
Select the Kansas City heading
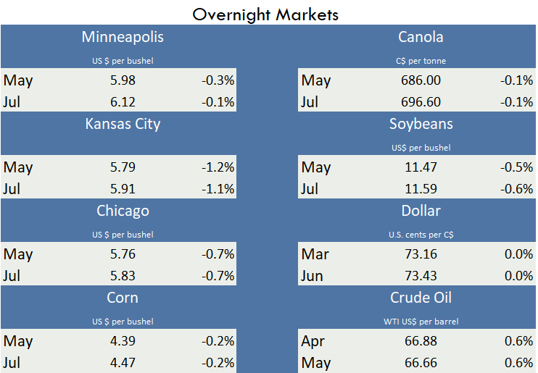coord(123,124)
